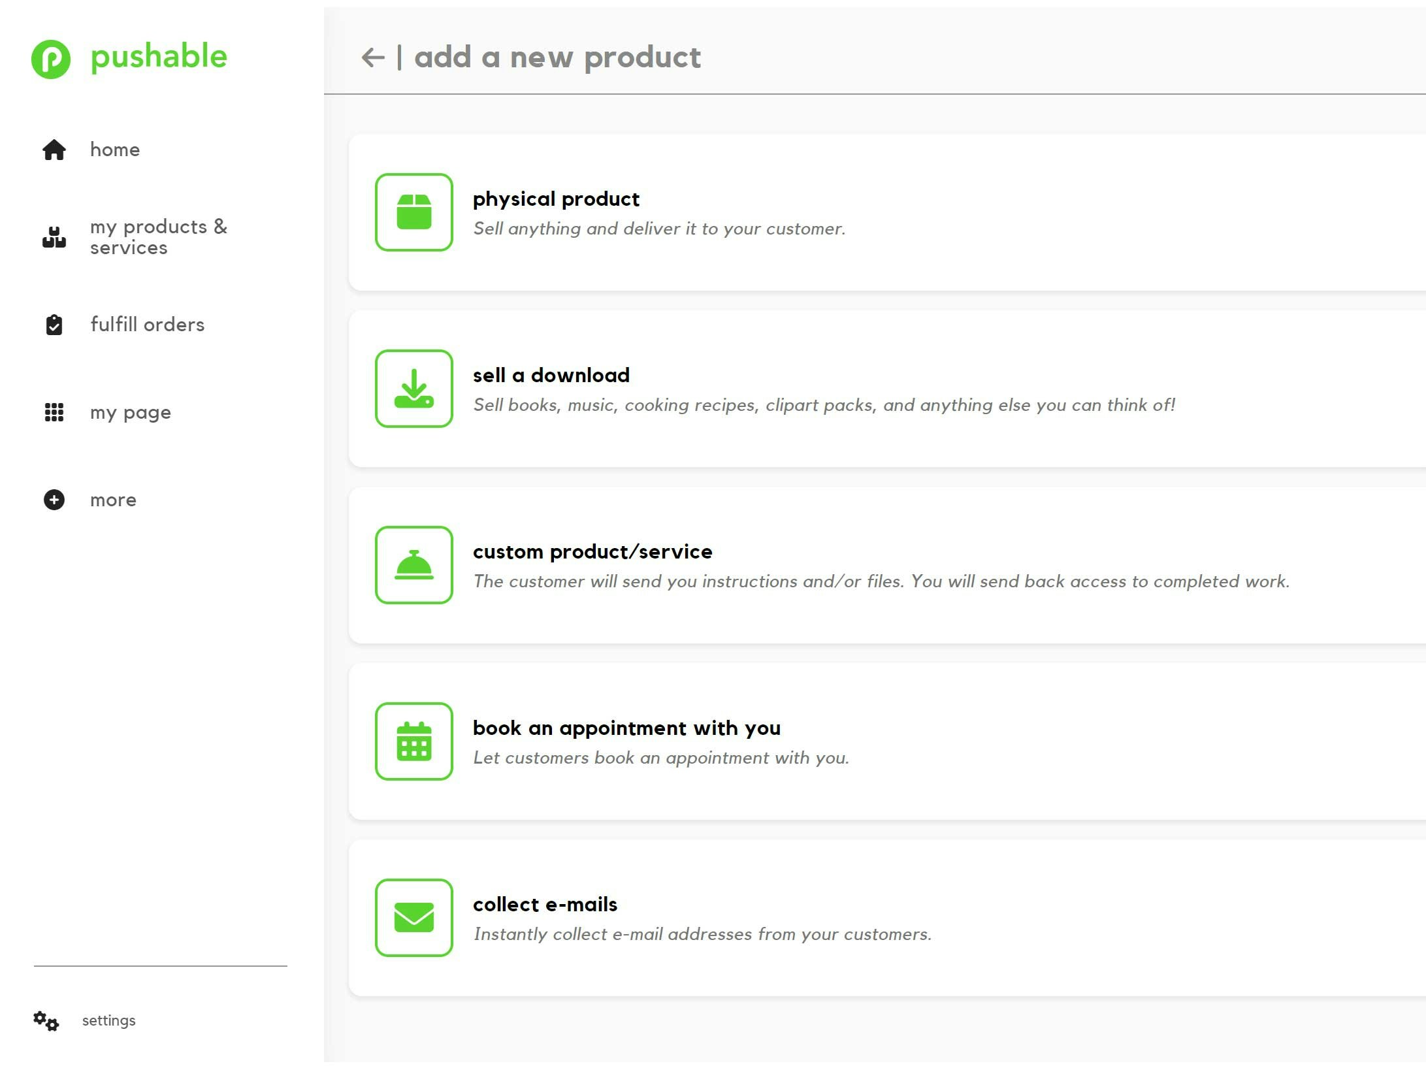This screenshot has height=1070, width=1426.
Task: Click the my page grid icon
Action: click(54, 412)
